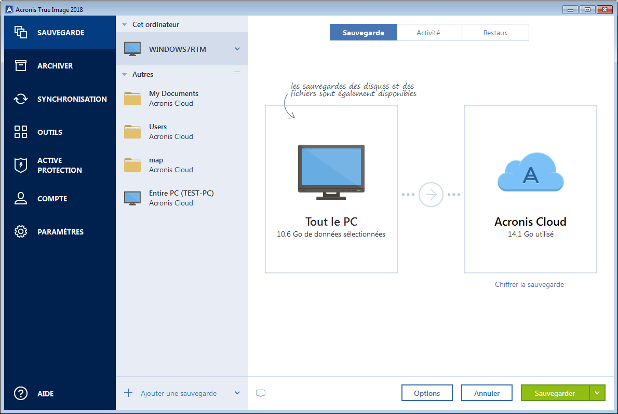Select the map backup entry
618x414 pixels.
coord(182,164)
